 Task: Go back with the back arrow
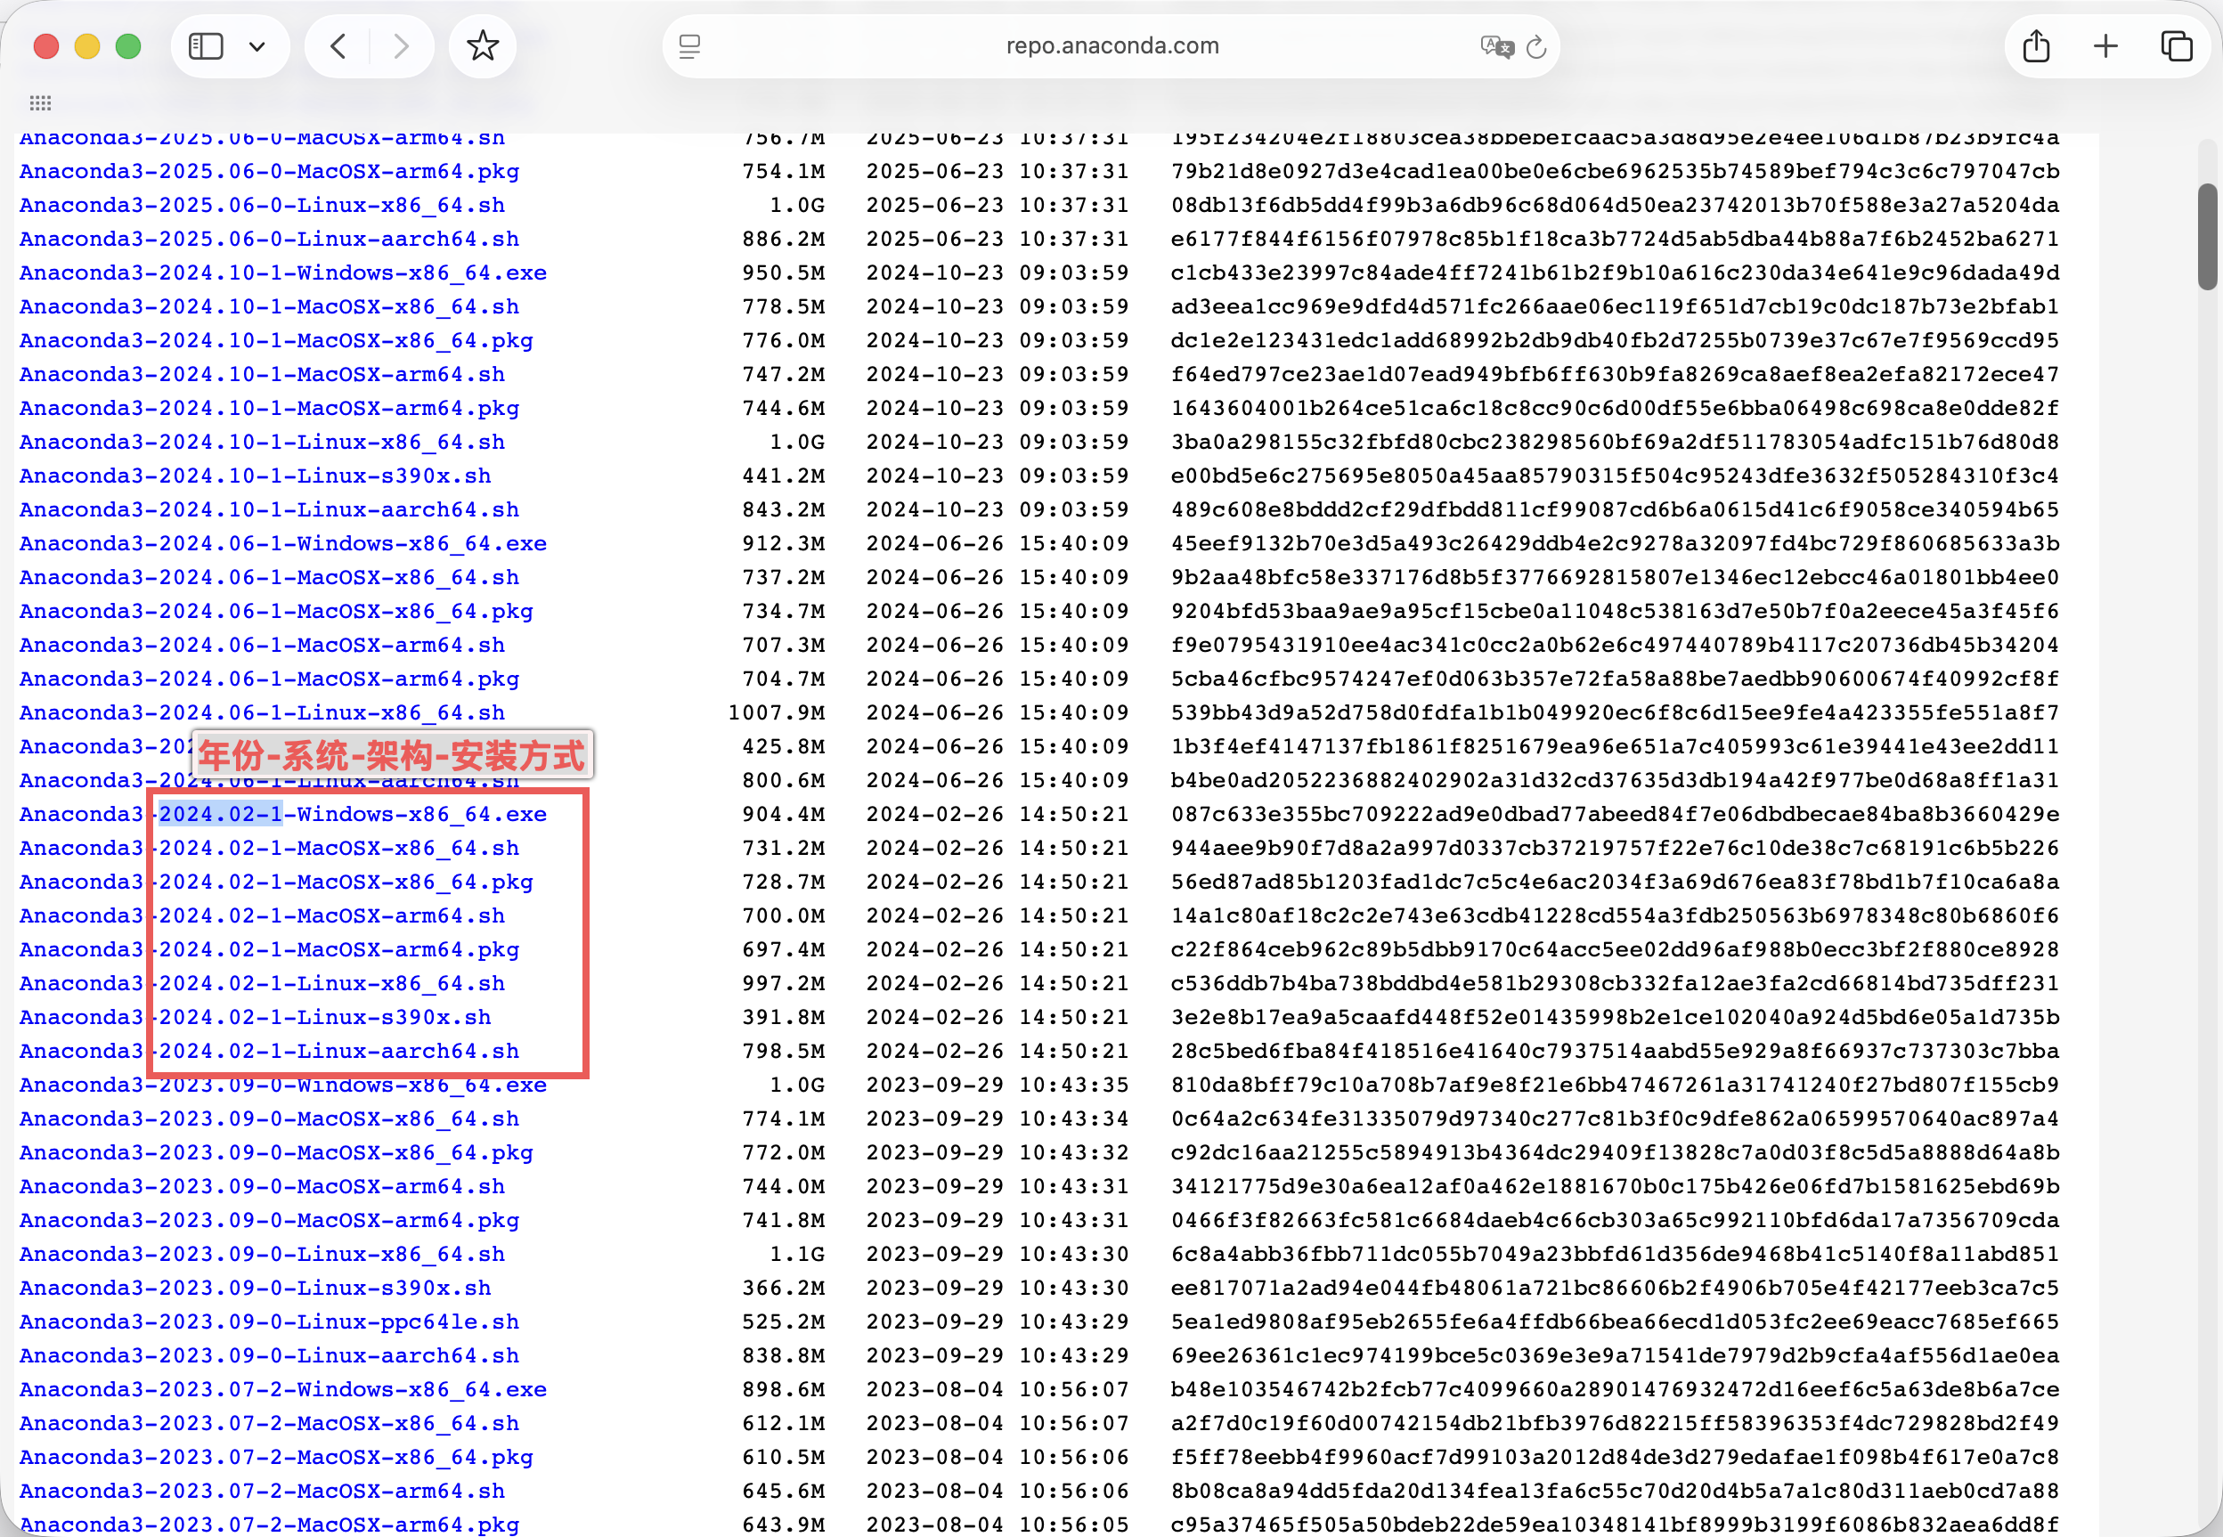(x=338, y=46)
